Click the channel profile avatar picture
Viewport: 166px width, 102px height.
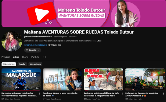[x=12, y=41]
